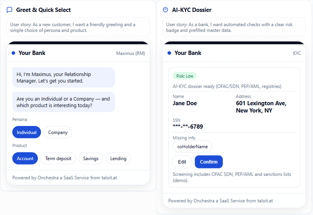Click the coHolderName missing info chip
Viewport: 313px width, 215px height.
pyautogui.click(x=192, y=146)
